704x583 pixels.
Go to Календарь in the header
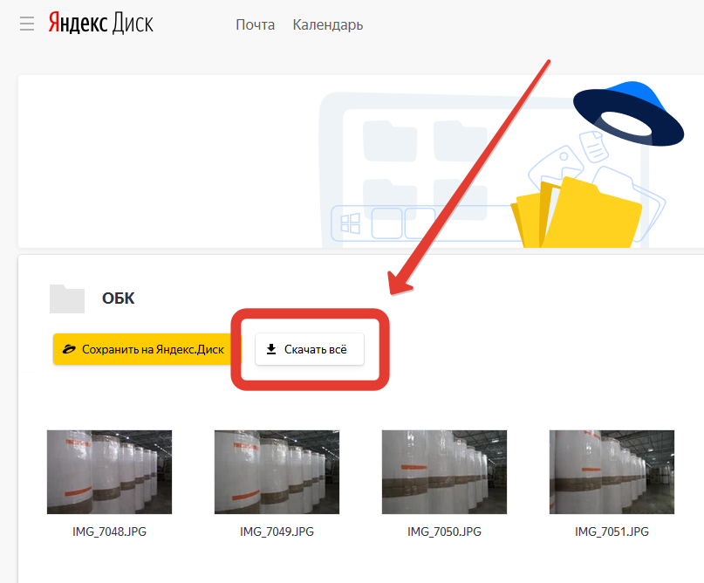tap(328, 24)
